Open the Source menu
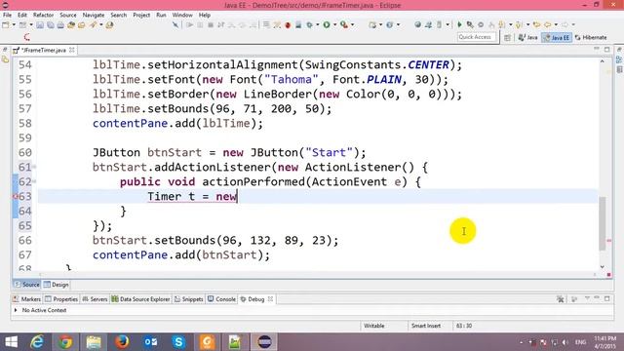The image size is (624, 351). [x=68, y=15]
